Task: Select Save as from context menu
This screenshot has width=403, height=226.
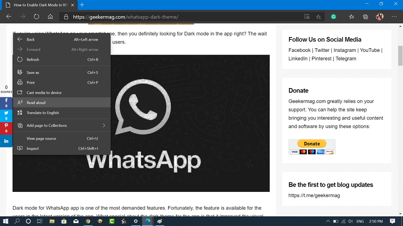Action: (x=62, y=73)
